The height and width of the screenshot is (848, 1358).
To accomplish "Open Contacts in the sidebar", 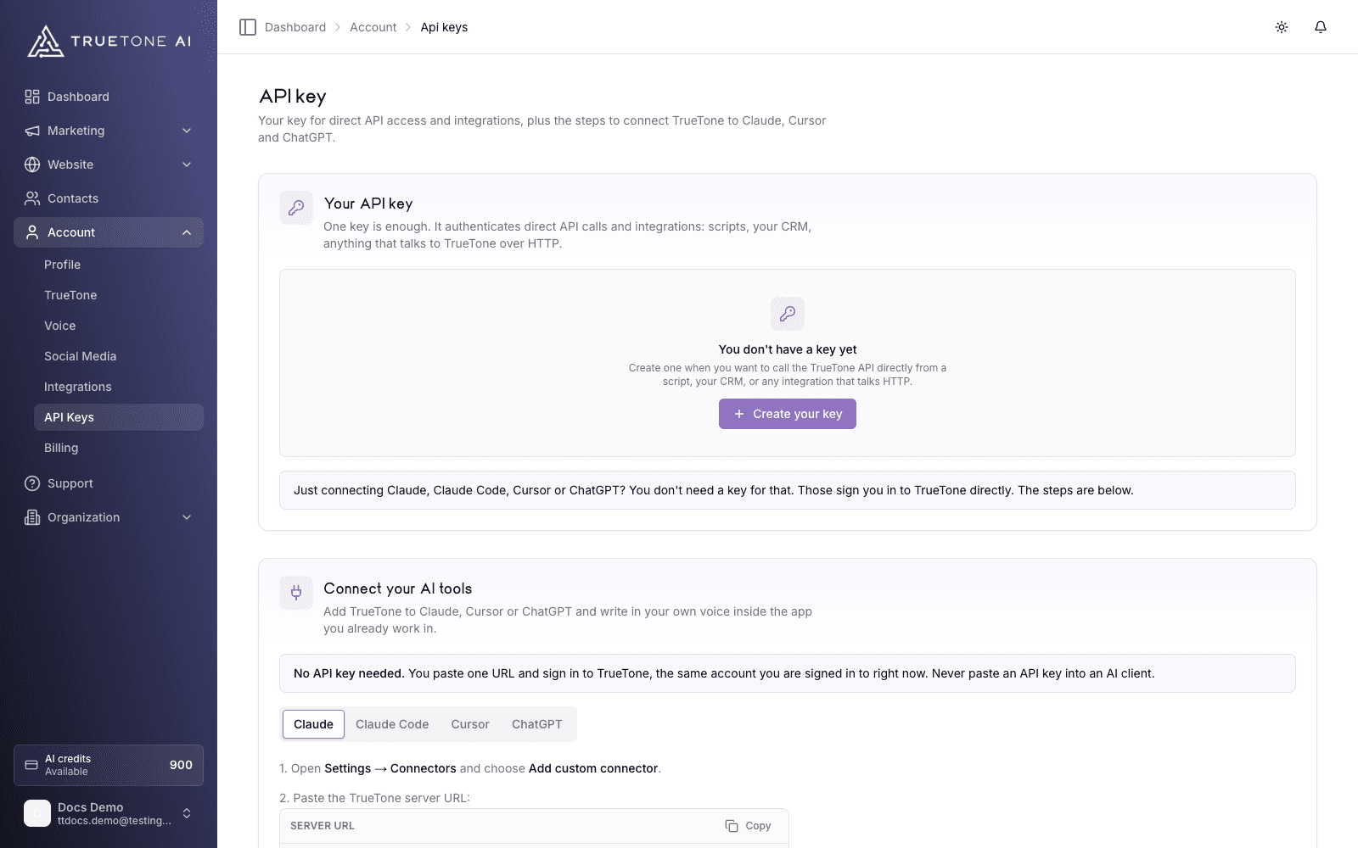I will (109, 198).
